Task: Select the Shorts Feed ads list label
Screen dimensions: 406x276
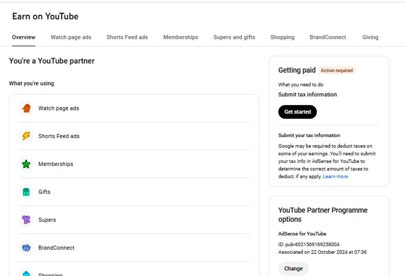Action: click(x=59, y=136)
